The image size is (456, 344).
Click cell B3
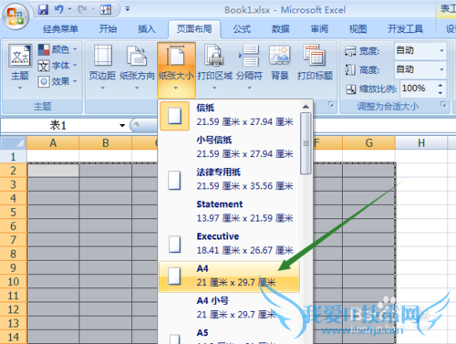pyautogui.click(x=106, y=184)
